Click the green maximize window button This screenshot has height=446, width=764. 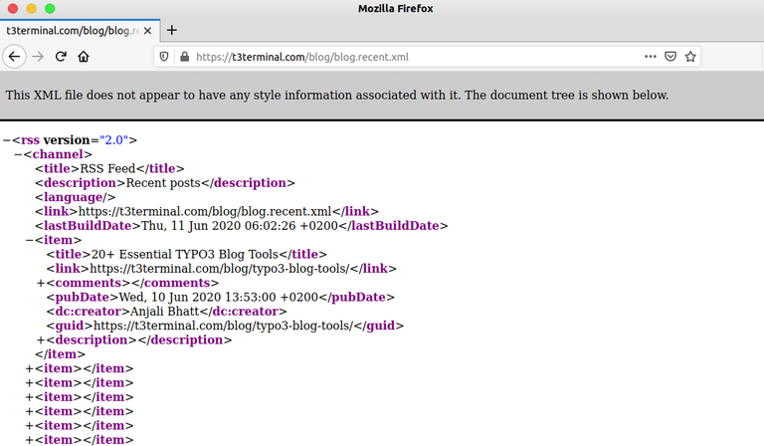click(x=50, y=9)
